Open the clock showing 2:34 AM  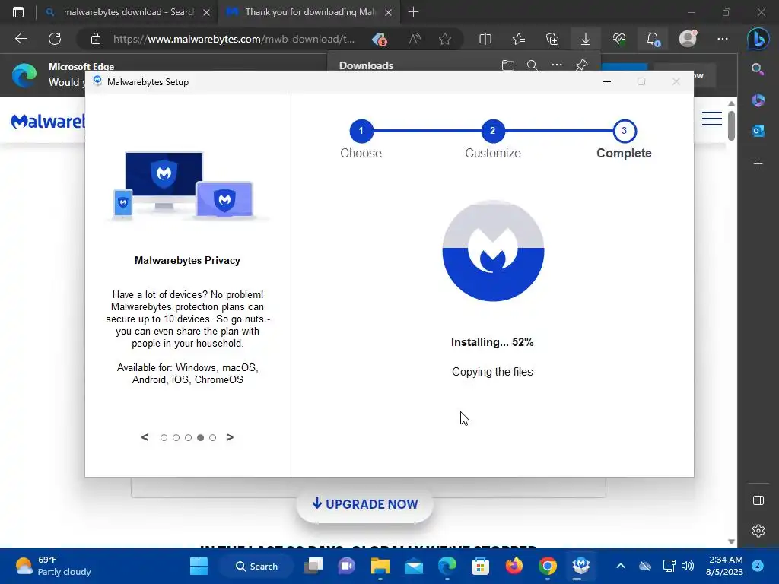pyautogui.click(x=725, y=566)
